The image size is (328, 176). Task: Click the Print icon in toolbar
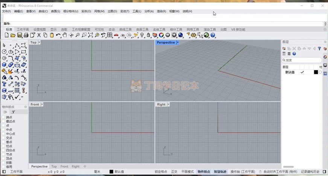[x=26, y=35]
